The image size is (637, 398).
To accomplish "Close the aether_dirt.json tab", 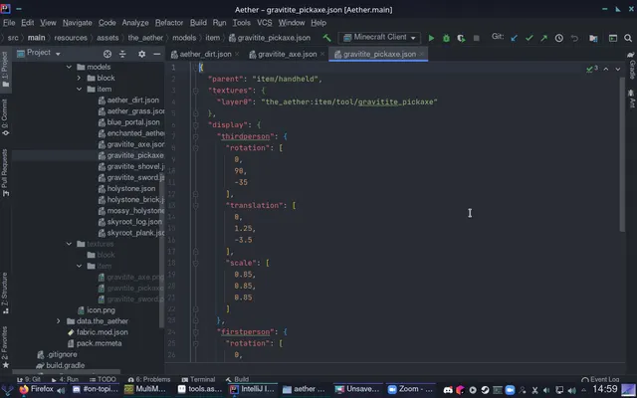I will coord(237,54).
